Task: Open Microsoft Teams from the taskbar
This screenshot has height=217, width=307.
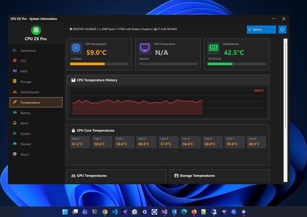Action: (x=85, y=212)
